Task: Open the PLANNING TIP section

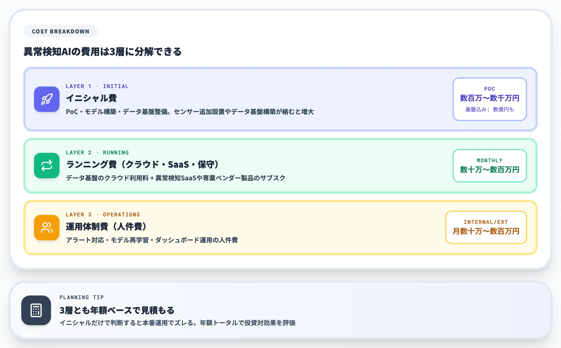Action: click(82, 297)
